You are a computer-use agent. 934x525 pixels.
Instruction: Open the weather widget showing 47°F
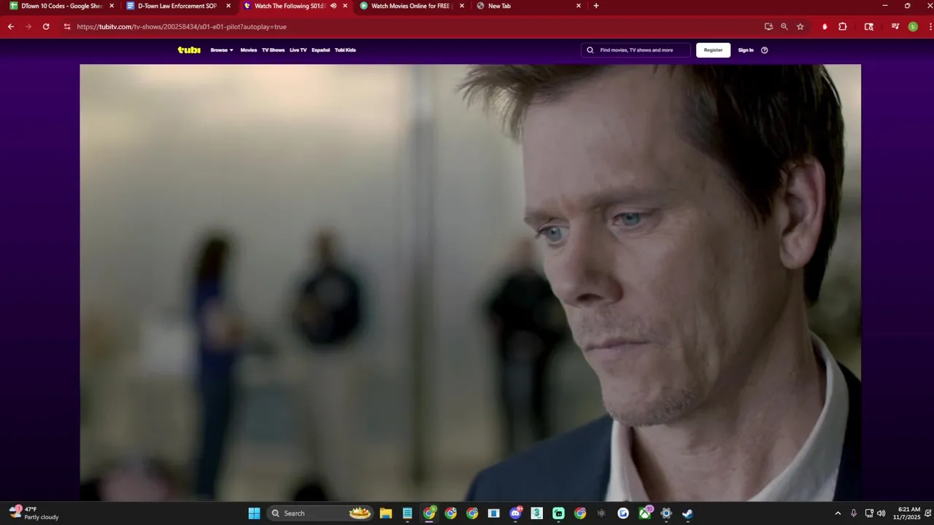pos(34,513)
